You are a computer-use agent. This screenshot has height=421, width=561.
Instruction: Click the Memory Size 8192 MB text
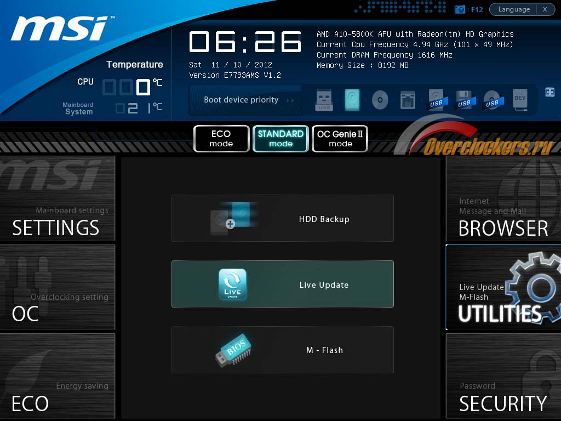coord(363,65)
